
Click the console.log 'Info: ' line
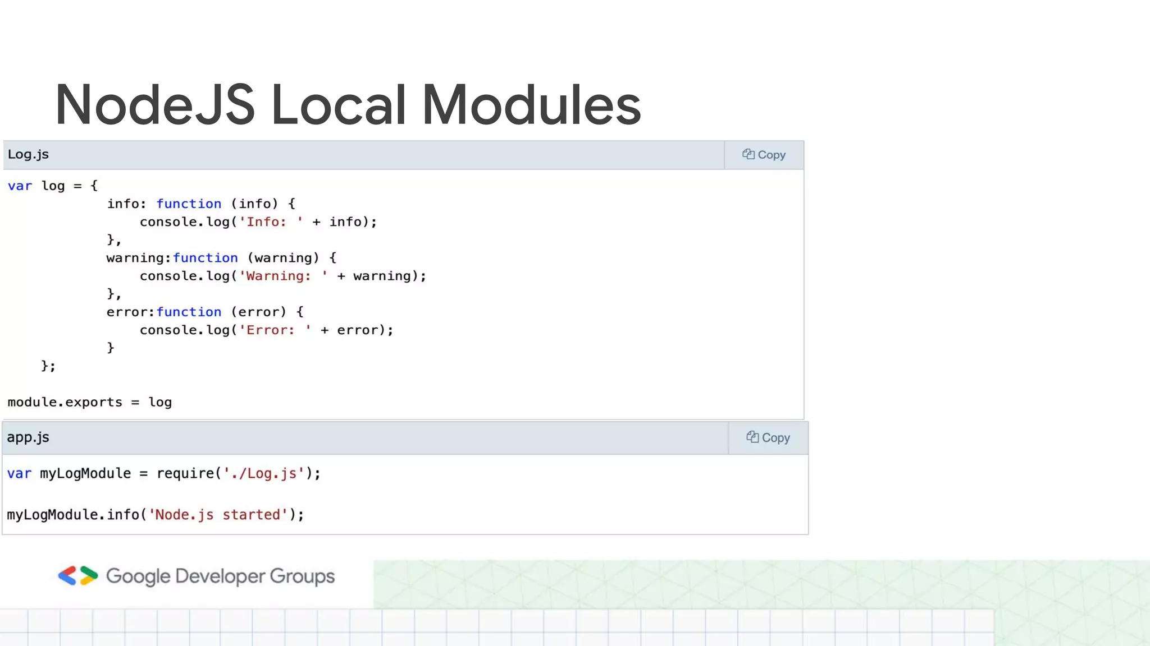tap(258, 222)
